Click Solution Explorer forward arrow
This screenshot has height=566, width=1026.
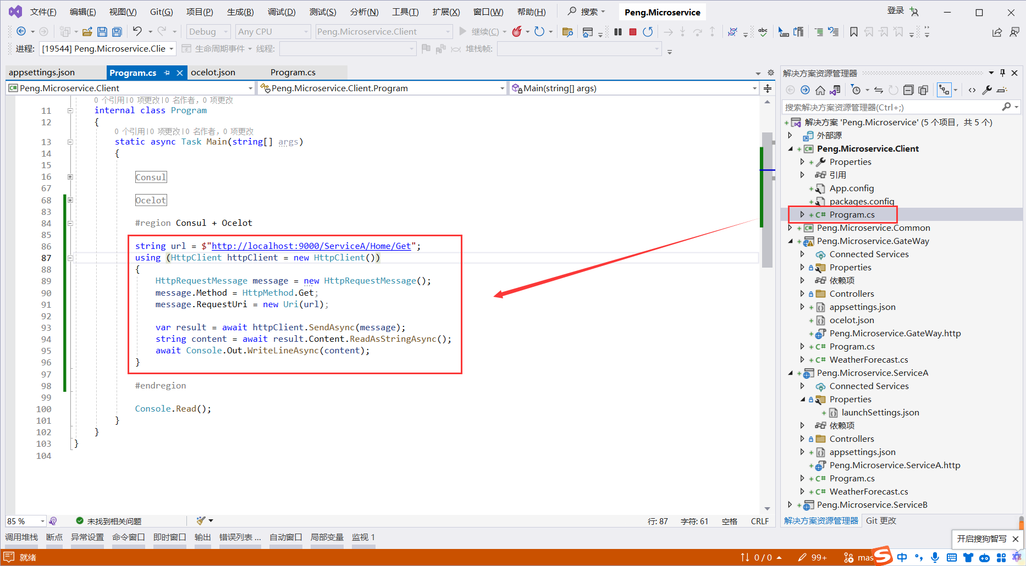point(805,90)
